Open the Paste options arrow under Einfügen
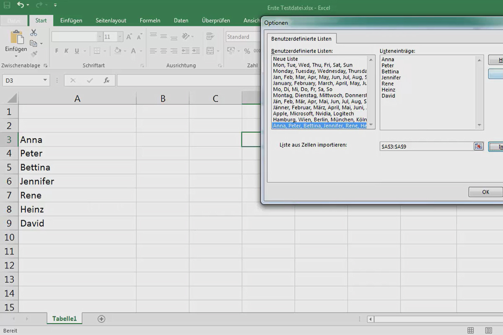This screenshot has height=335, width=503. point(16,56)
